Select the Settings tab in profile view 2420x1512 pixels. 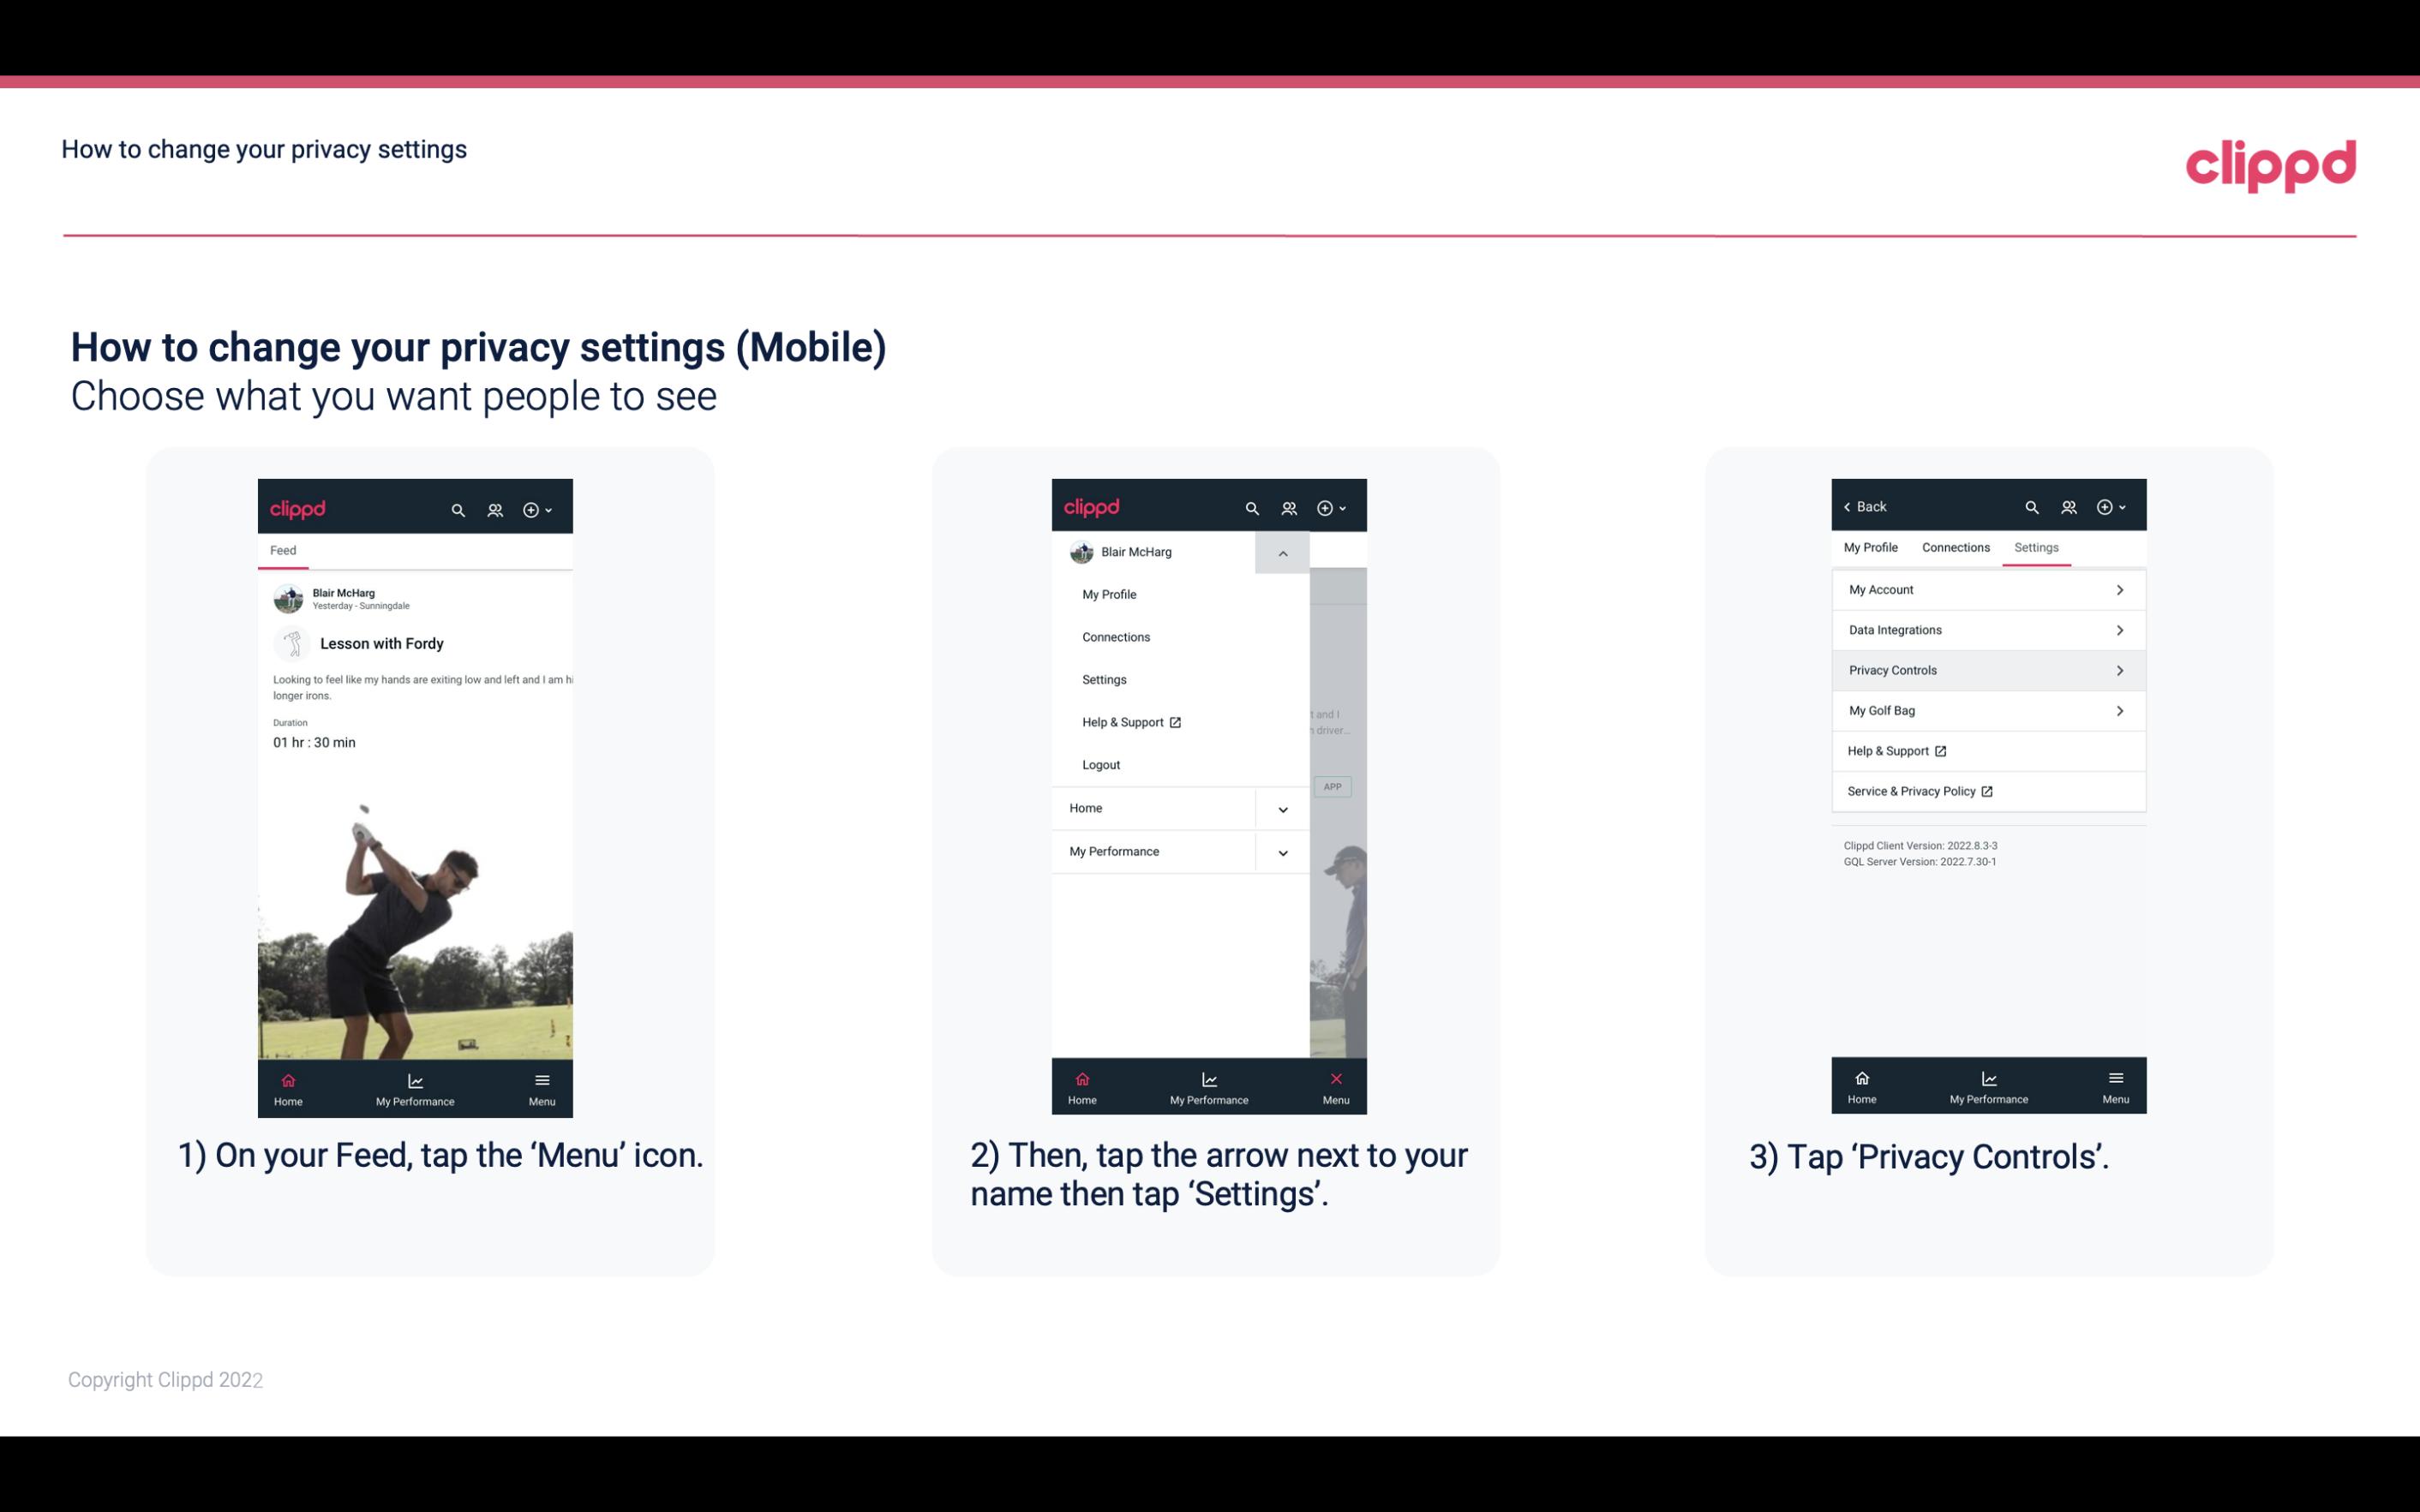click(2037, 547)
